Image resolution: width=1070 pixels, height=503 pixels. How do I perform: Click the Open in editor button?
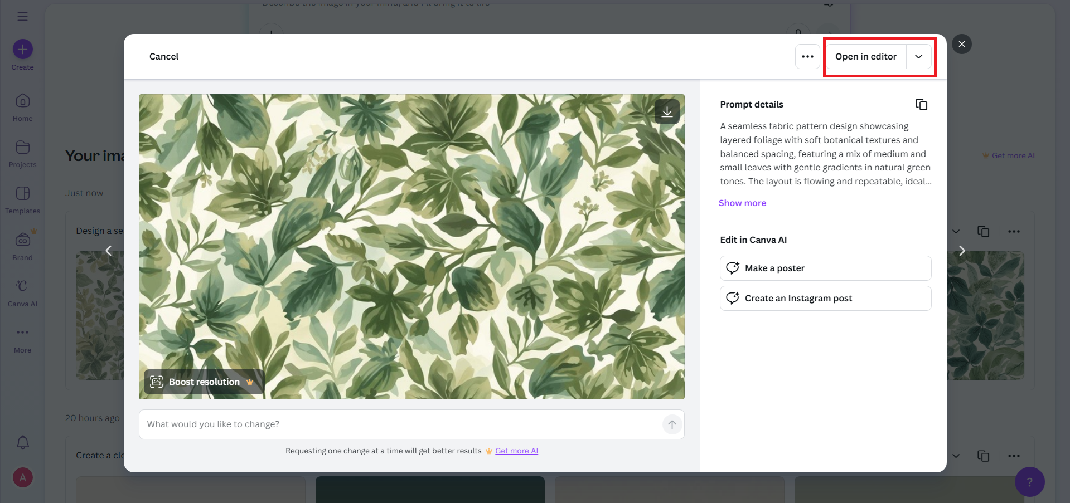[865, 57]
